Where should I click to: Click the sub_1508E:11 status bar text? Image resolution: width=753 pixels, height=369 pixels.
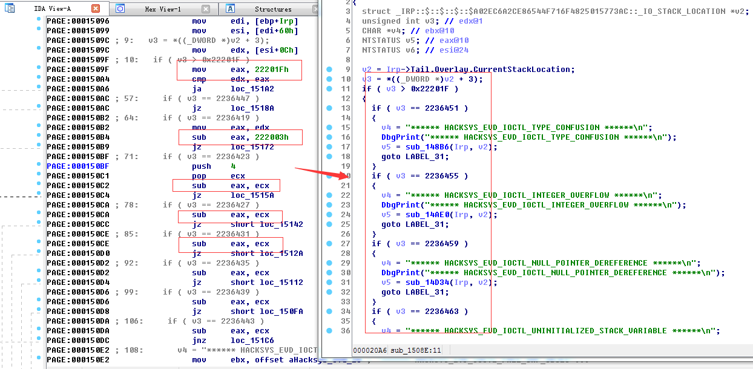click(x=415, y=350)
